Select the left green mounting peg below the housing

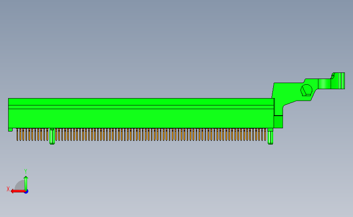(x=52, y=136)
